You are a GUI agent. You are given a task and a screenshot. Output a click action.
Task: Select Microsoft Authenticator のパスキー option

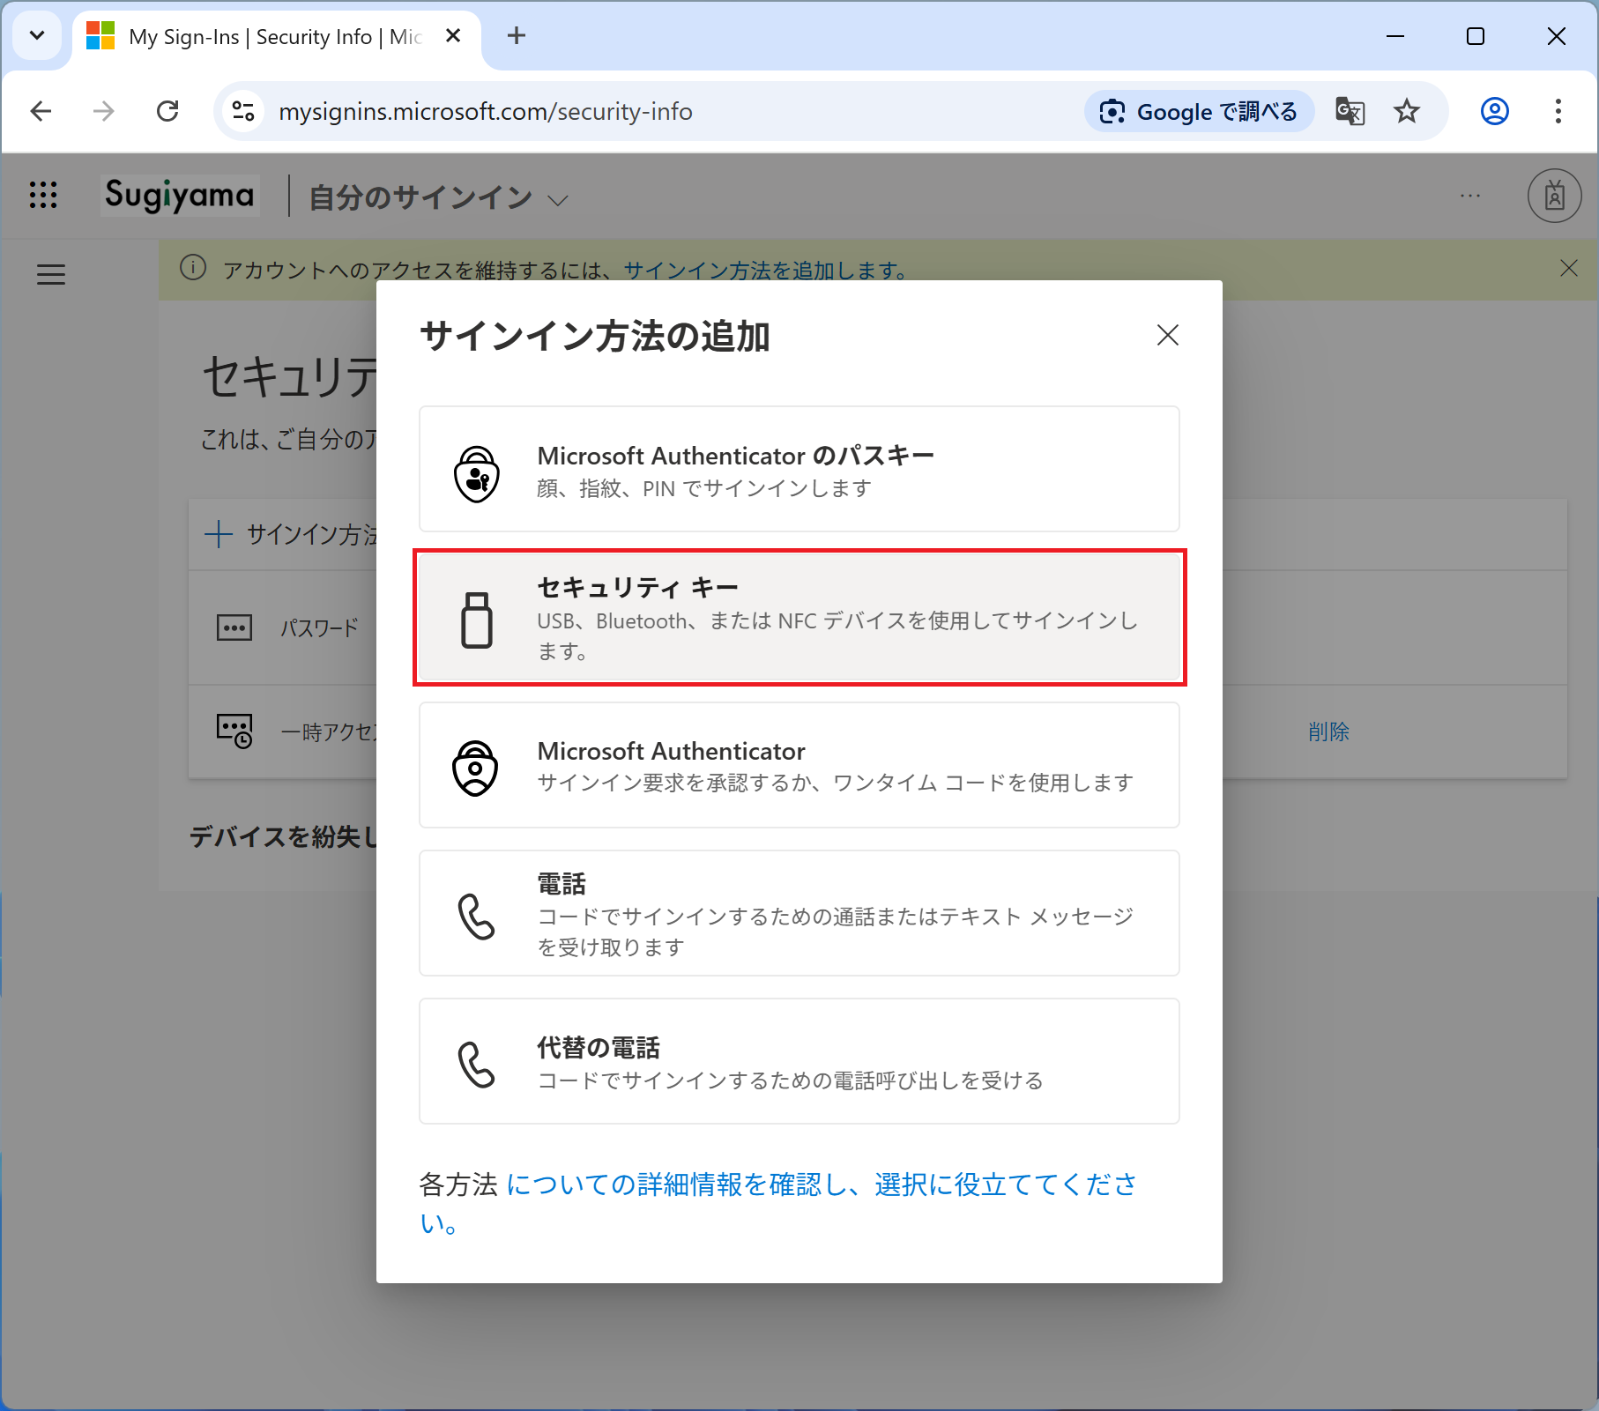pyautogui.click(x=799, y=469)
